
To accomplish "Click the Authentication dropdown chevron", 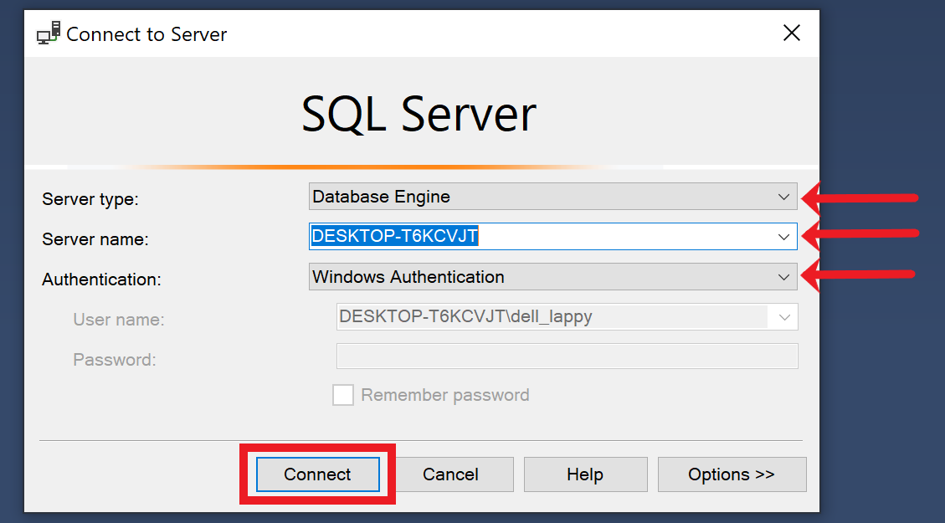I will [x=784, y=276].
